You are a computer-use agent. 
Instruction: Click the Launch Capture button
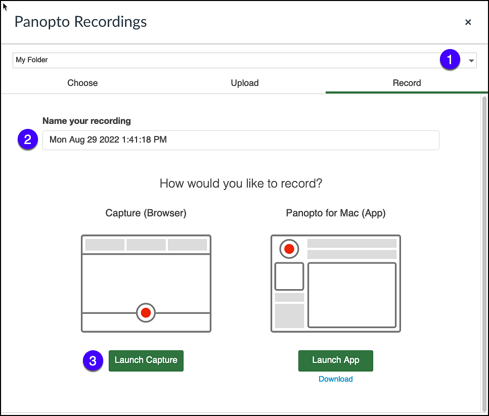[x=146, y=360]
